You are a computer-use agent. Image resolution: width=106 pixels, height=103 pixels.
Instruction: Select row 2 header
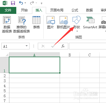[x=4, y=76]
